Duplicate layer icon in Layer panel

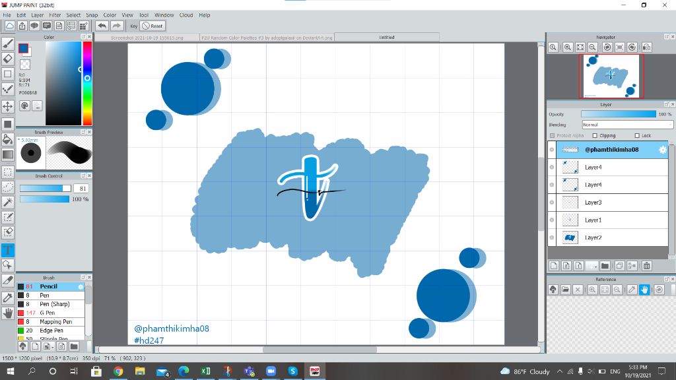click(x=619, y=266)
